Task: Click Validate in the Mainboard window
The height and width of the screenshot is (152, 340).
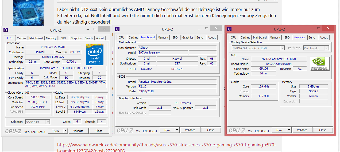Action: tap(190, 130)
